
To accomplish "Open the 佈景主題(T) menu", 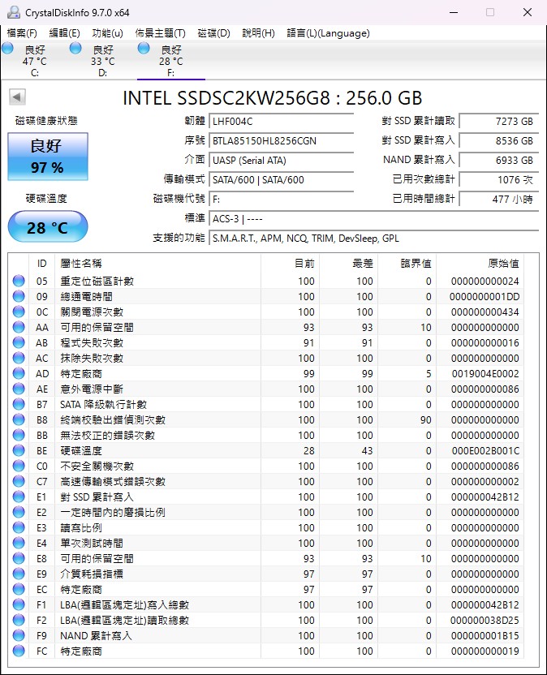I will [x=160, y=33].
